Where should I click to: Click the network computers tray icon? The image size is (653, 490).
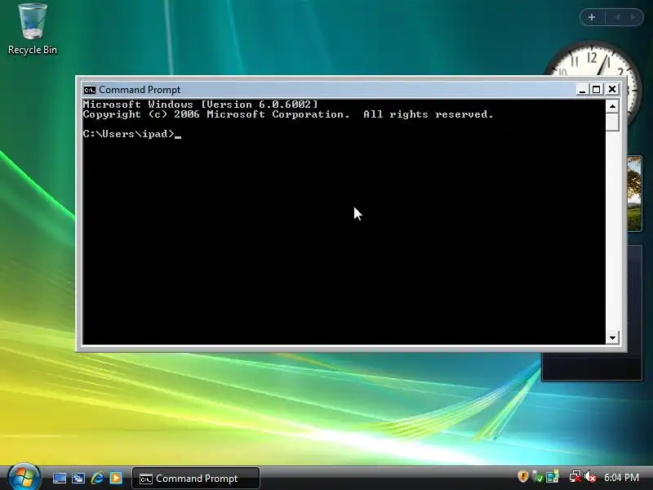[x=553, y=477]
